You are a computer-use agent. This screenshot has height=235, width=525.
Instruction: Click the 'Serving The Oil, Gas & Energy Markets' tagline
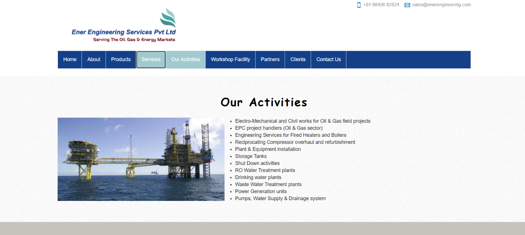[134, 40]
